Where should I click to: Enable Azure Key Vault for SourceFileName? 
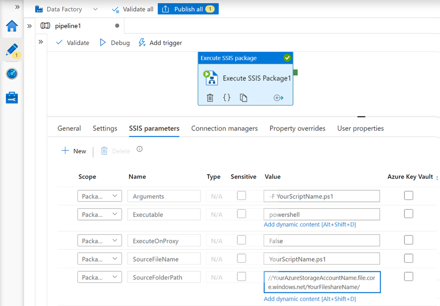409,258
